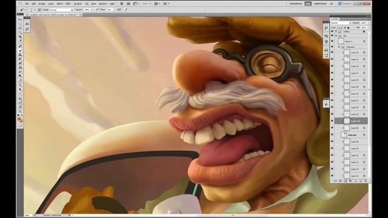
Task: Expand the collapsed top group in Layers panel
Action: (336, 31)
